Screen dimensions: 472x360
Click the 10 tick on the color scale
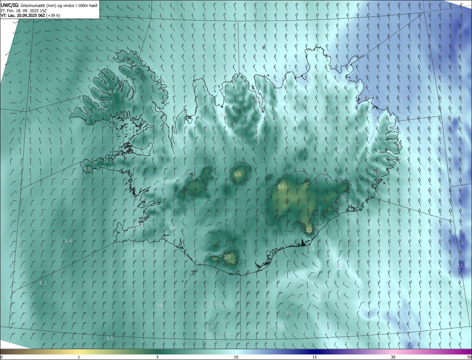pyautogui.click(x=236, y=357)
